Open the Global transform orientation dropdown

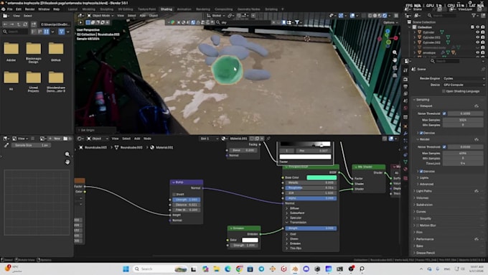point(216,15)
